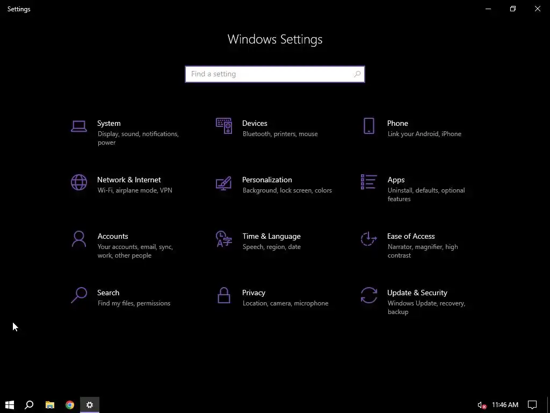Open the Update & Security arrows icon
The width and height of the screenshot is (550, 413).
click(368, 295)
